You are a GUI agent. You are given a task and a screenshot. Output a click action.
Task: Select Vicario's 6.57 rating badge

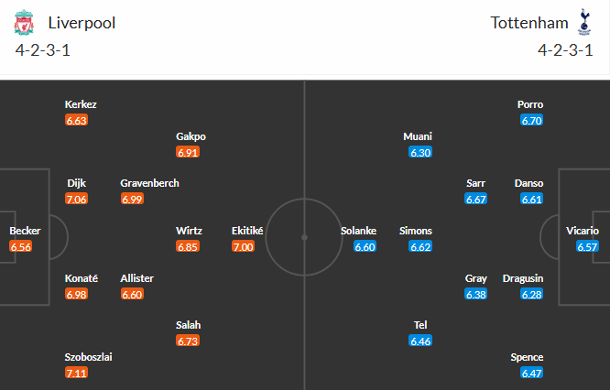[587, 247]
